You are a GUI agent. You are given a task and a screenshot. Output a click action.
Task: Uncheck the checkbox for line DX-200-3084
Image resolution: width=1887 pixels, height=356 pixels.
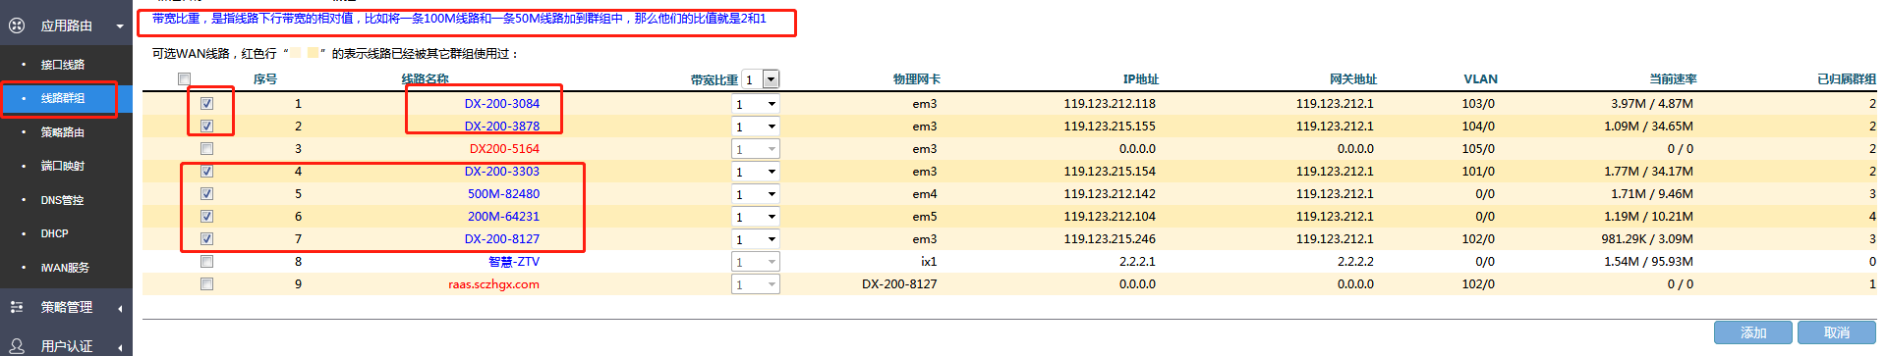[x=206, y=103]
